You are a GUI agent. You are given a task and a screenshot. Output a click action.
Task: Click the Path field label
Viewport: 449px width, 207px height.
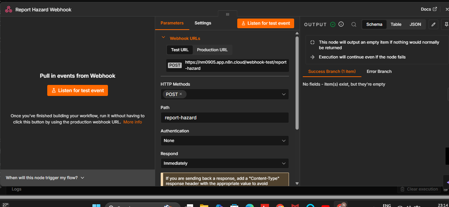click(165, 108)
